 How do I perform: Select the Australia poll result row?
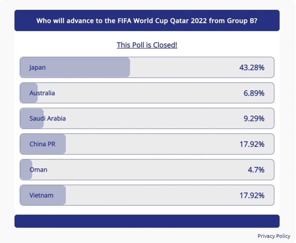point(147,93)
